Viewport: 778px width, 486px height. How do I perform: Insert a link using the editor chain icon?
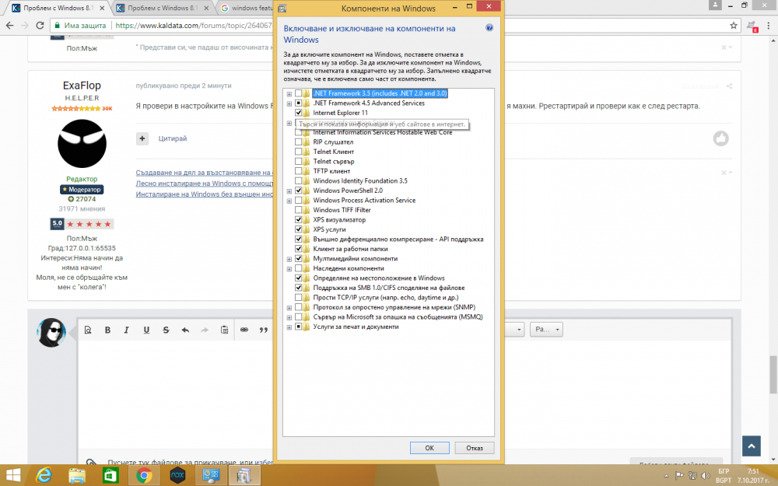(x=244, y=330)
